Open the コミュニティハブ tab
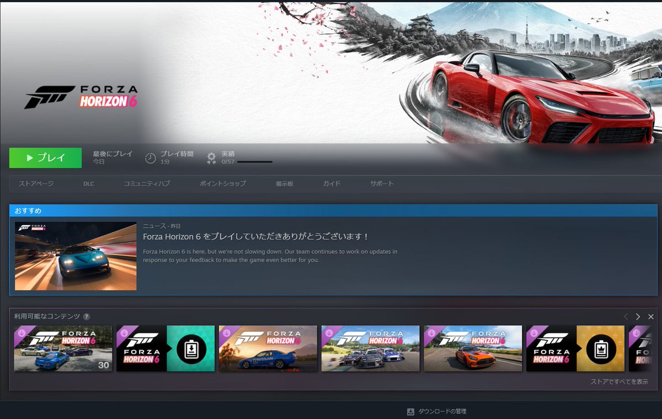This screenshot has height=419, width=662. (147, 183)
